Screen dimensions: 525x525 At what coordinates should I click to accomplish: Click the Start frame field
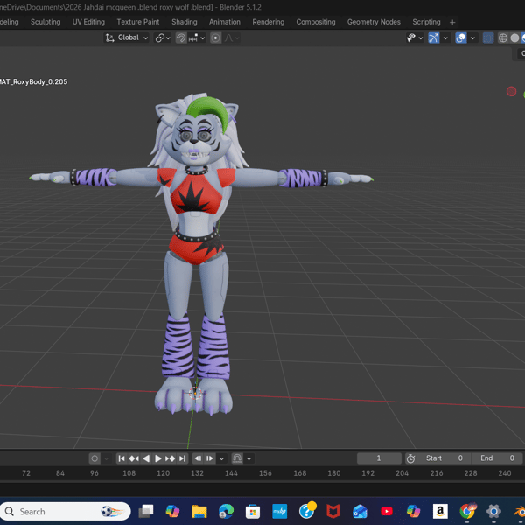[x=444, y=458]
